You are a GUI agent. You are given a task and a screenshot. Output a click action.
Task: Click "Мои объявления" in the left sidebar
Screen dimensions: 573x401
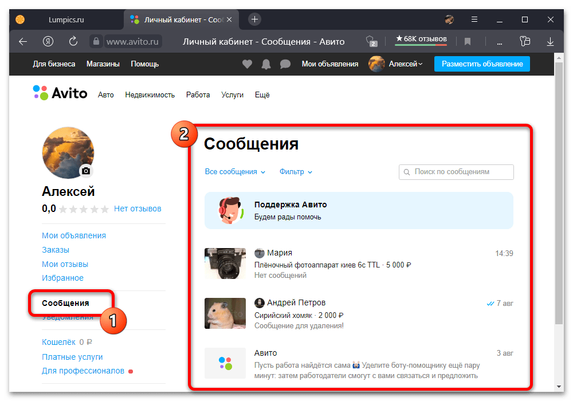coord(74,235)
